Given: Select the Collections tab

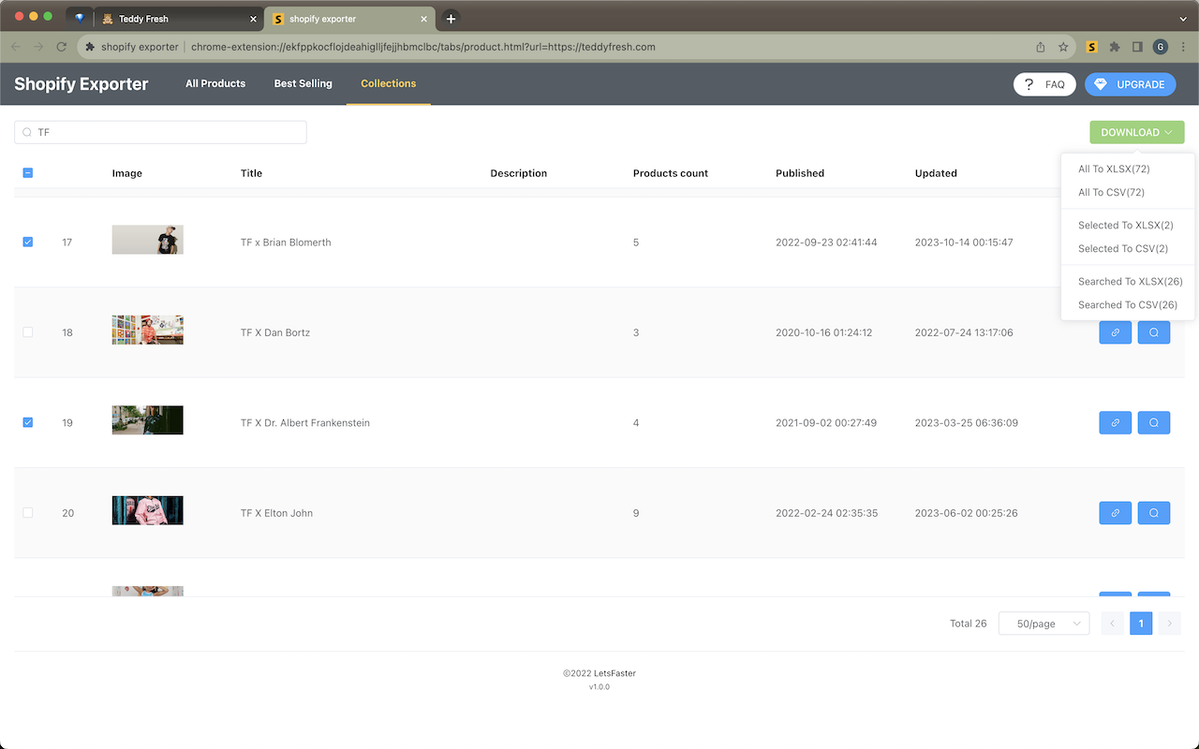Looking at the screenshot, I should pos(388,83).
